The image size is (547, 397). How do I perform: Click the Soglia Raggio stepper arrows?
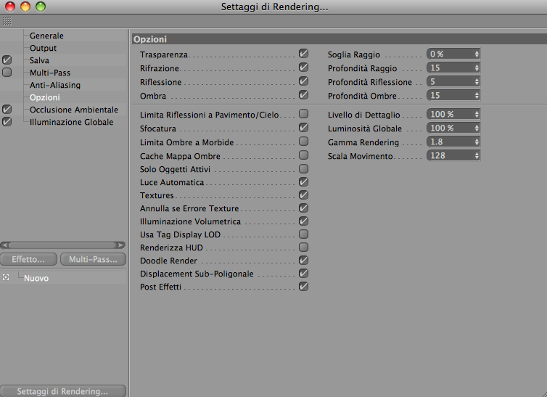click(477, 54)
